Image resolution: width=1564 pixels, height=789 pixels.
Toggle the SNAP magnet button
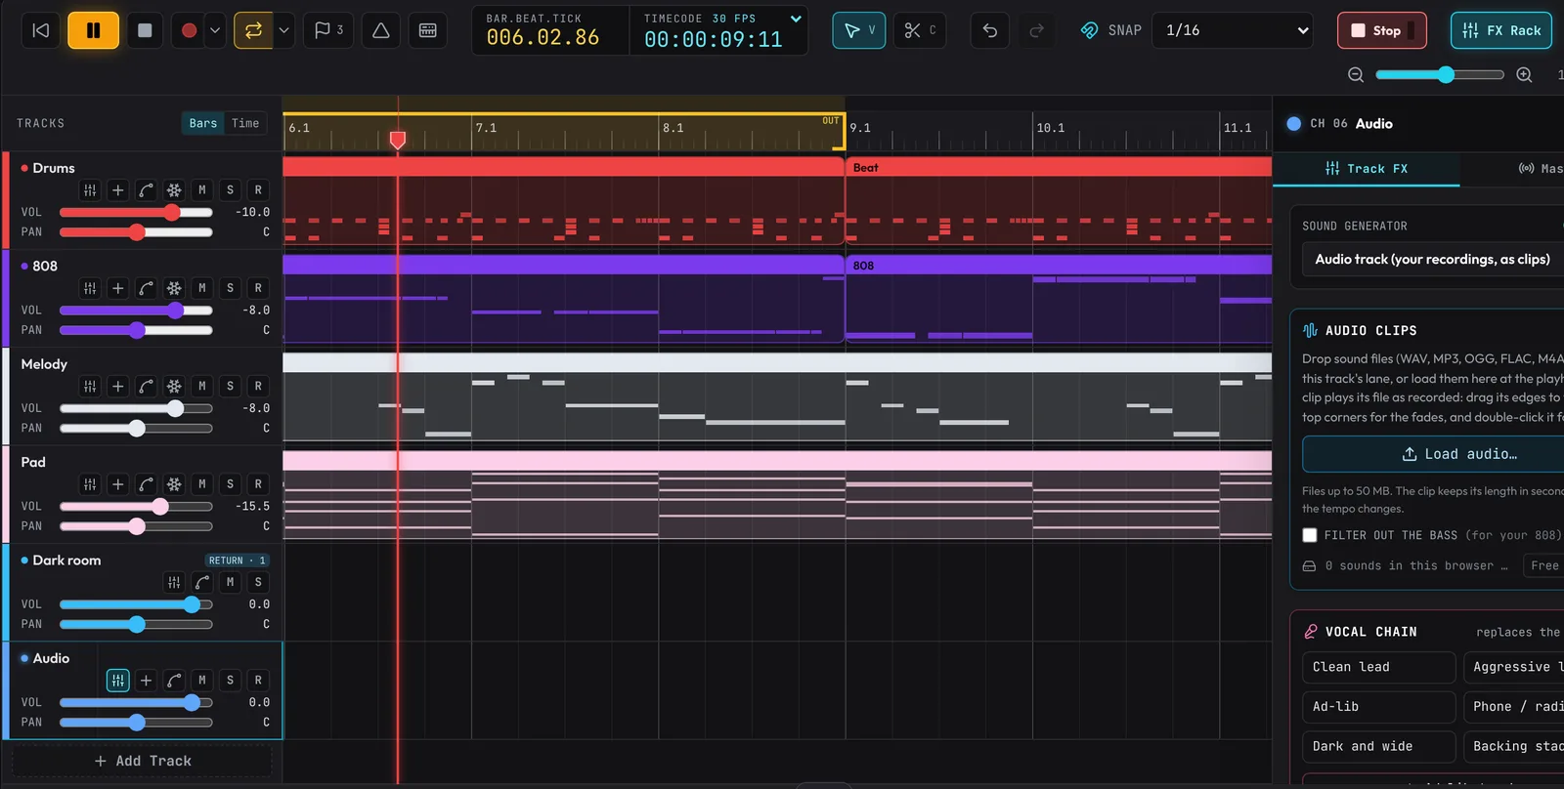click(1110, 30)
